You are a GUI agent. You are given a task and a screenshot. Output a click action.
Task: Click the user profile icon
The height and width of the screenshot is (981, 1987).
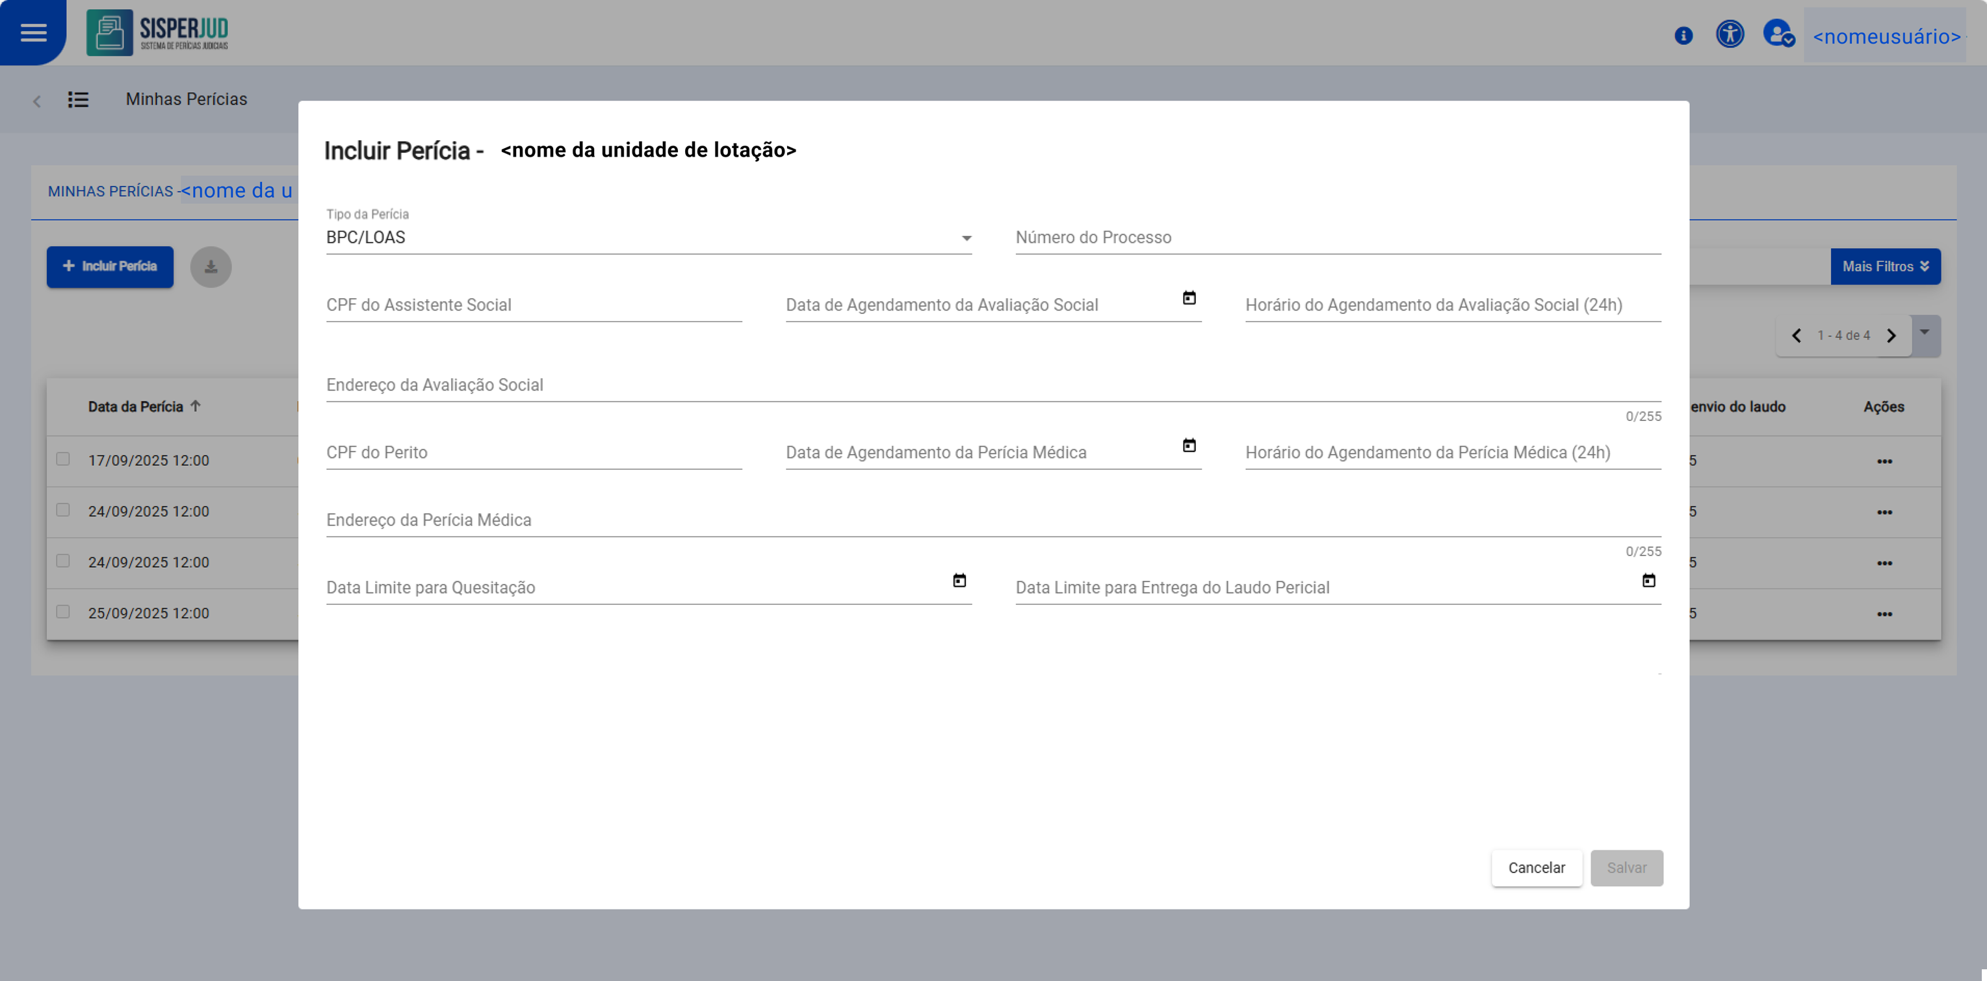coord(1778,34)
